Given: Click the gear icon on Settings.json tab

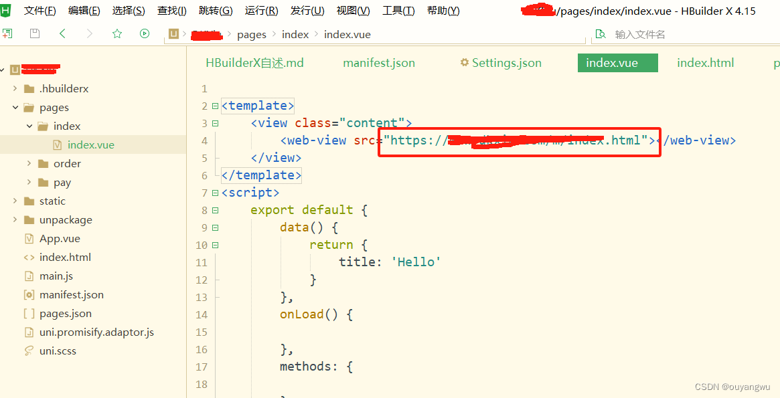Looking at the screenshot, I should point(465,63).
